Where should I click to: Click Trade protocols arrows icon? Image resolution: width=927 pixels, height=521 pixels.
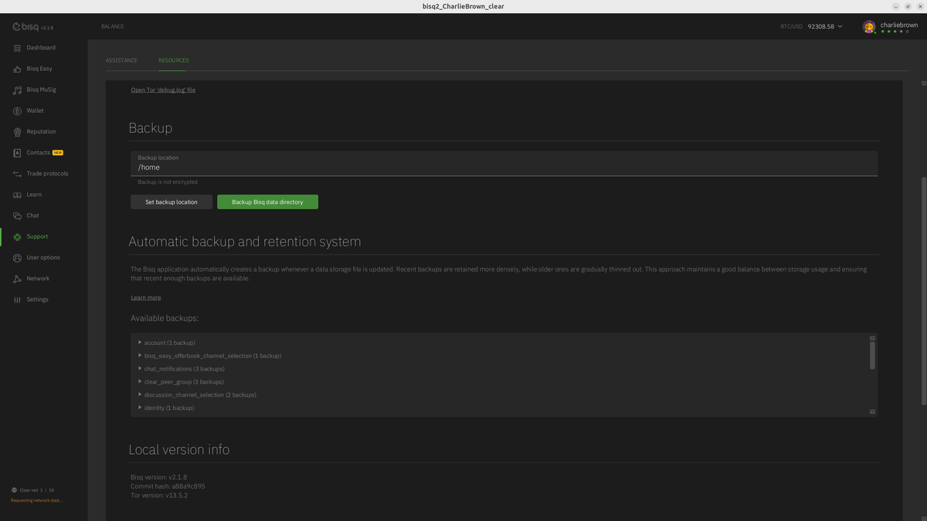(17, 174)
